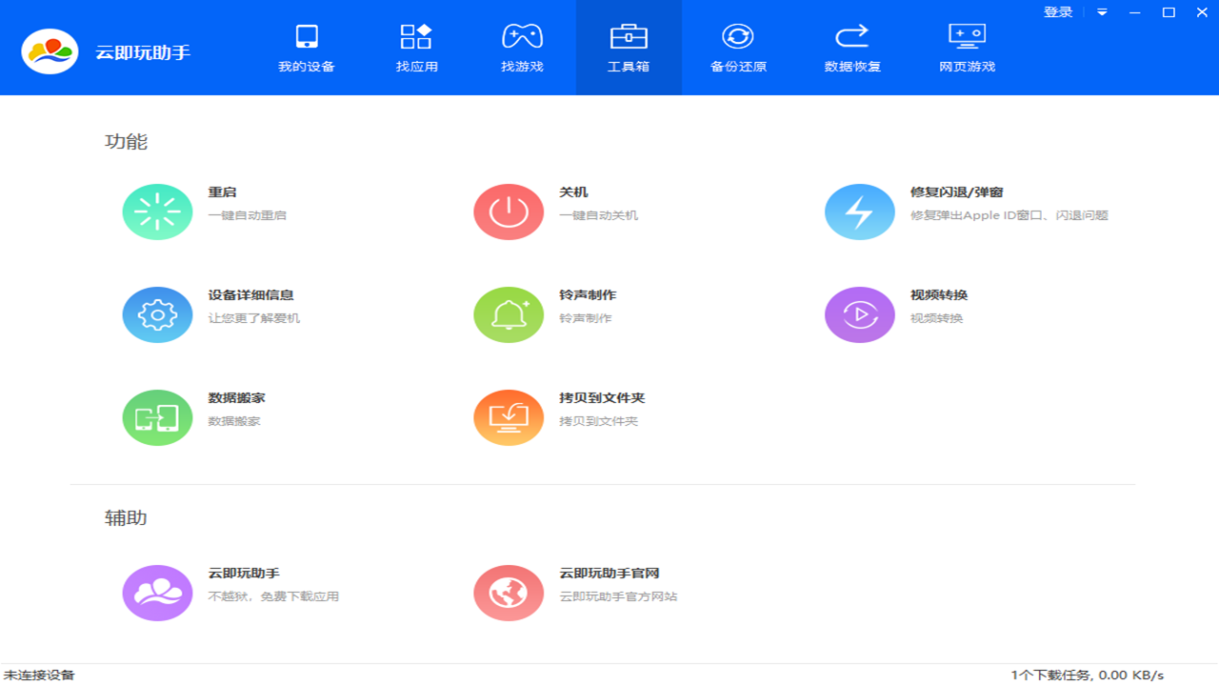1219x686 pixels.
Task: Select the 重启 restart tool icon
Action: [157, 211]
